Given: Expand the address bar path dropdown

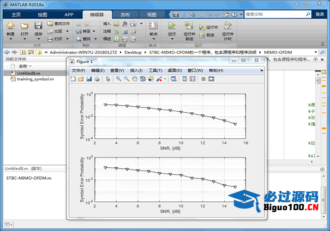Looking at the screenshot, I should (316, 52).
